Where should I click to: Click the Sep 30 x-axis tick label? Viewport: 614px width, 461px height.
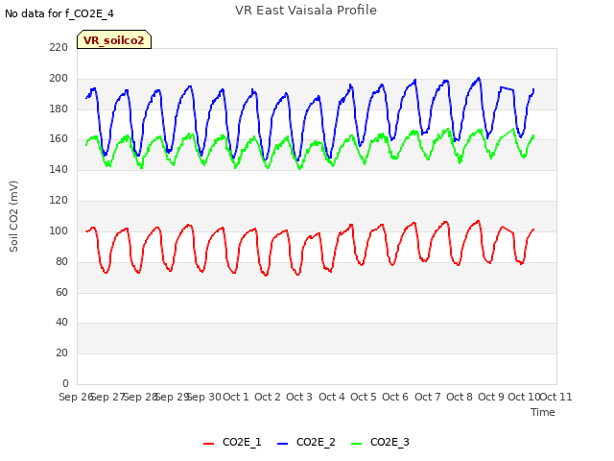[x=204, y=397]
